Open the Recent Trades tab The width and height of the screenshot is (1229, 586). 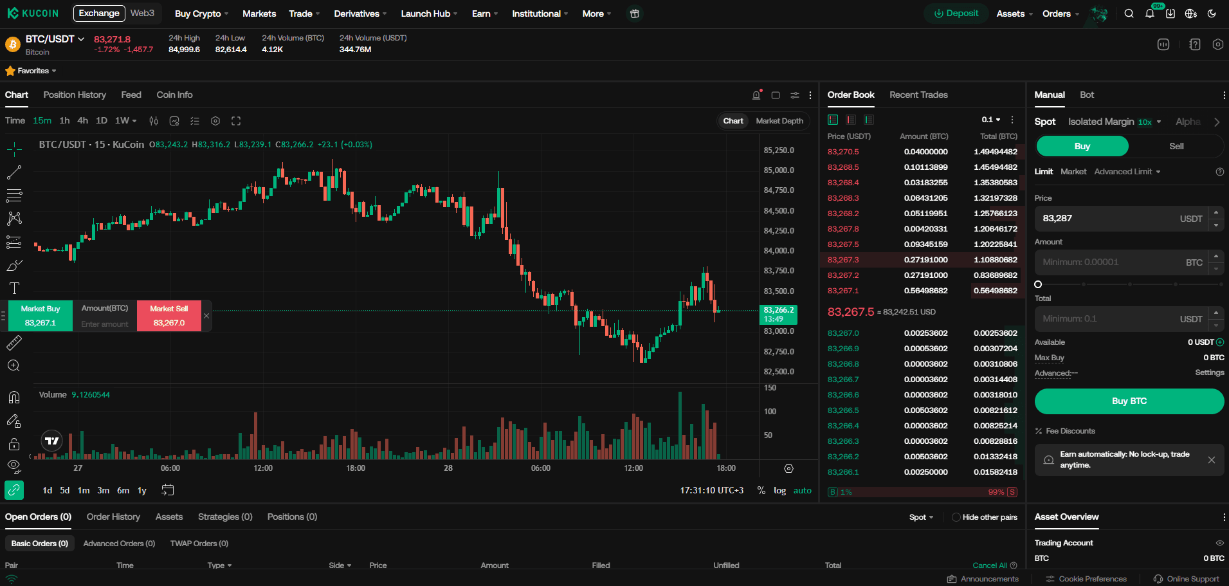tap(918, 95)
